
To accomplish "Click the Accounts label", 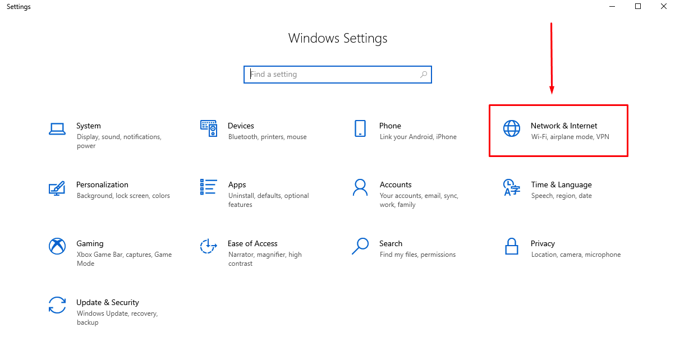I will tap(396, 184).
